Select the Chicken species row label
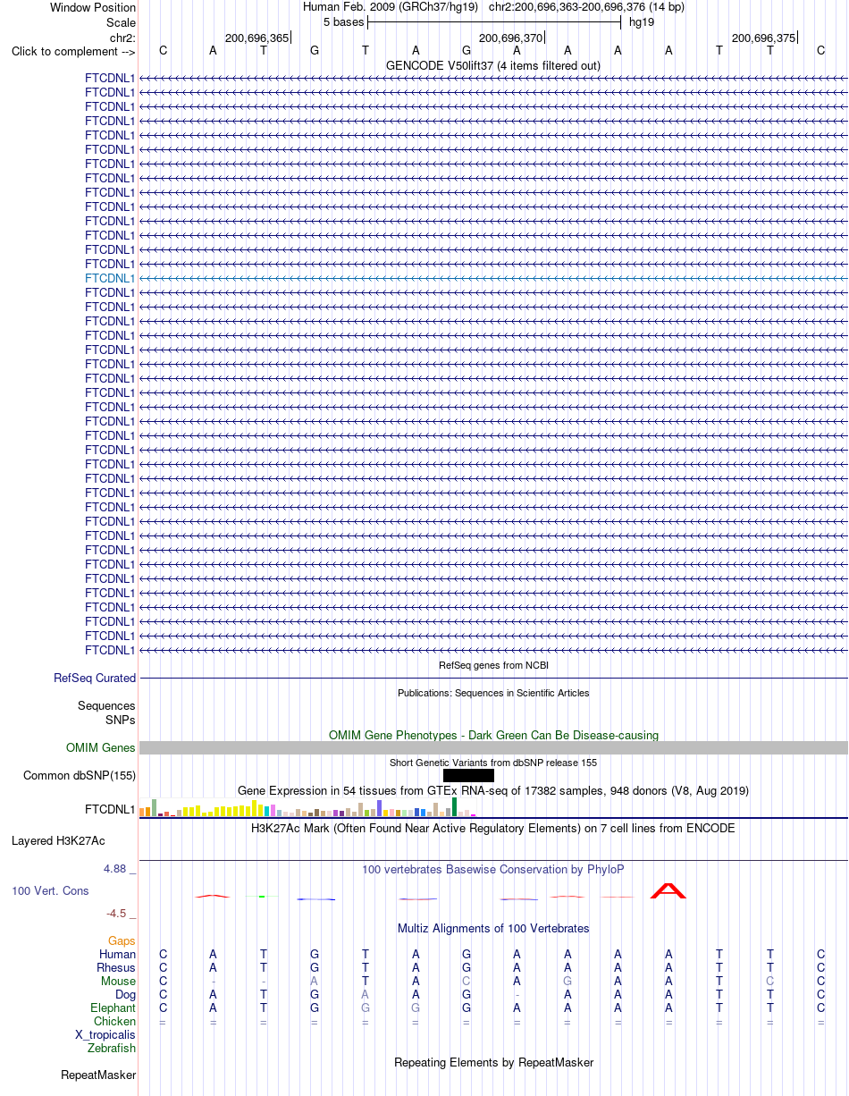This screenshot has width=849, height=1096. coord(115,1022)
